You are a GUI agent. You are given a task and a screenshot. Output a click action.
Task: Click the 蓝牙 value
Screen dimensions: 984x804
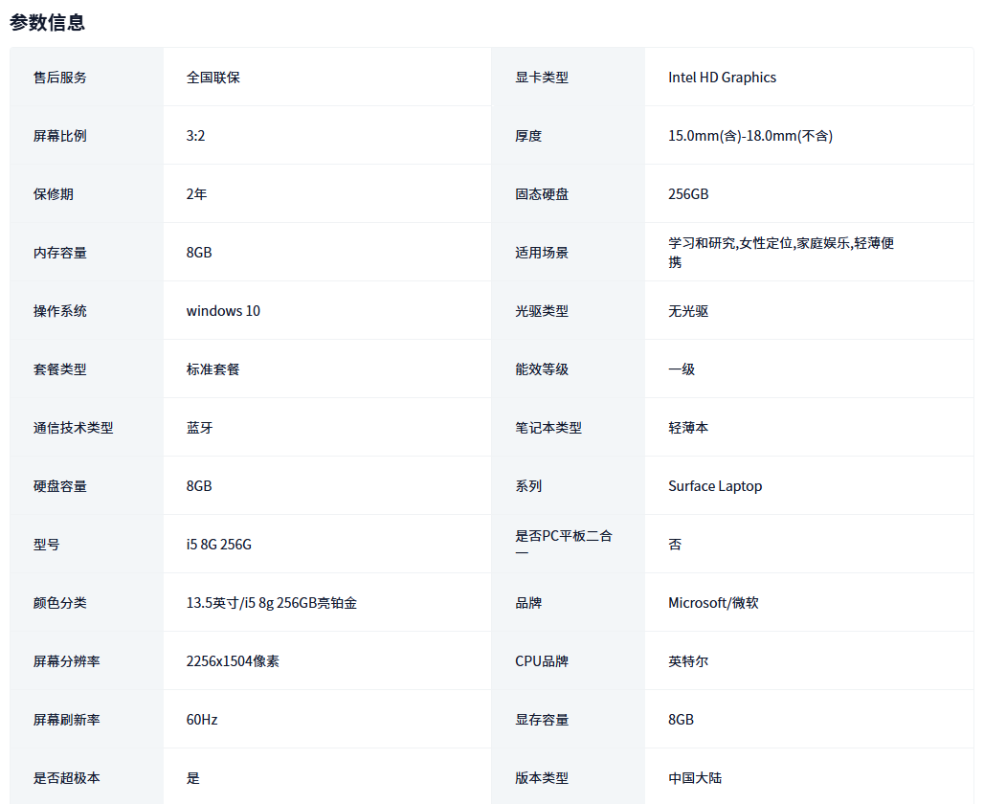coord(199,428)
